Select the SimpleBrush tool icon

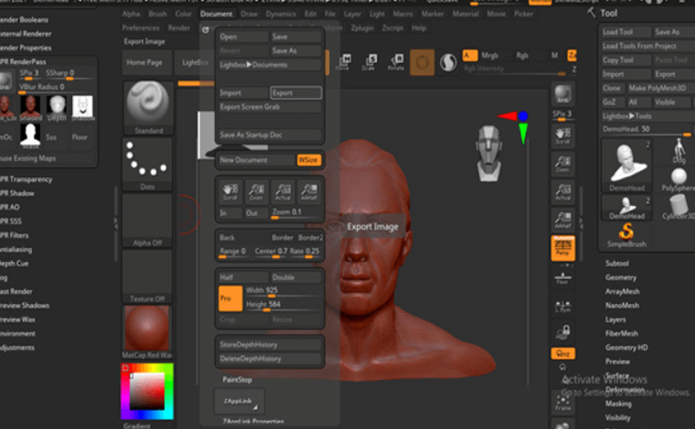625,234
